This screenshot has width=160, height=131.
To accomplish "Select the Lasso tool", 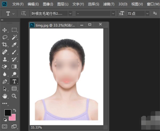I will (x=5, y=37).
